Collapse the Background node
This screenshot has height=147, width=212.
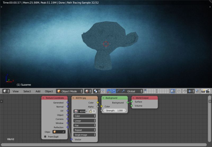(x=103, y=98)
